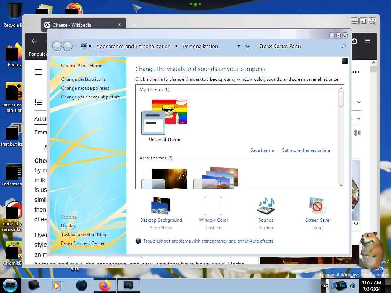The height and width of the screenshot is (293, 391).
Task: Go to Control Panel Home
Action: 82,66
